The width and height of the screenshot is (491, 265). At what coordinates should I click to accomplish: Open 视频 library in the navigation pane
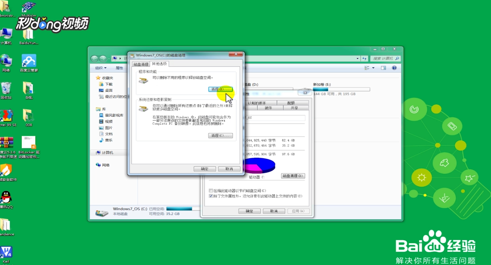(x=106, y=122)
